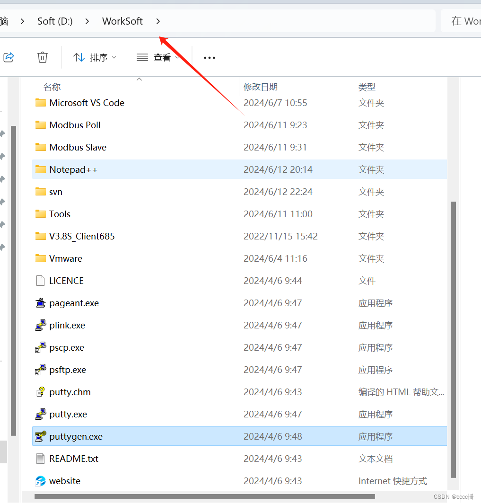Screen dimensions: 481x504
Task: Expand the chevron after Soft (D:)
Action: (x=87, y=21)
